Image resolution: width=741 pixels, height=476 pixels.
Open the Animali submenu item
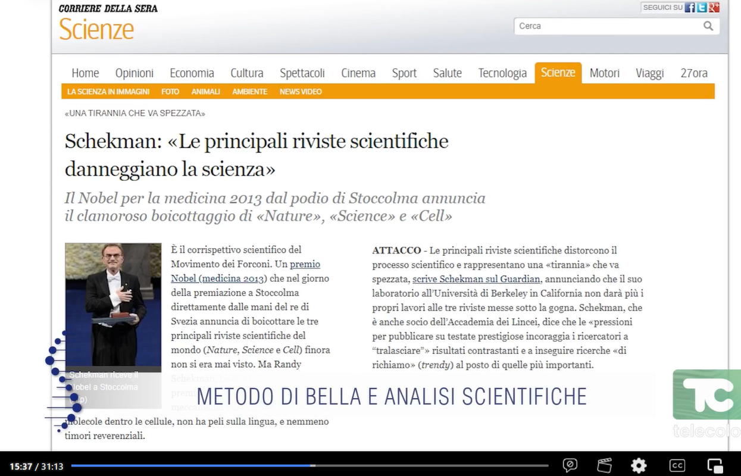coord(206,92)
